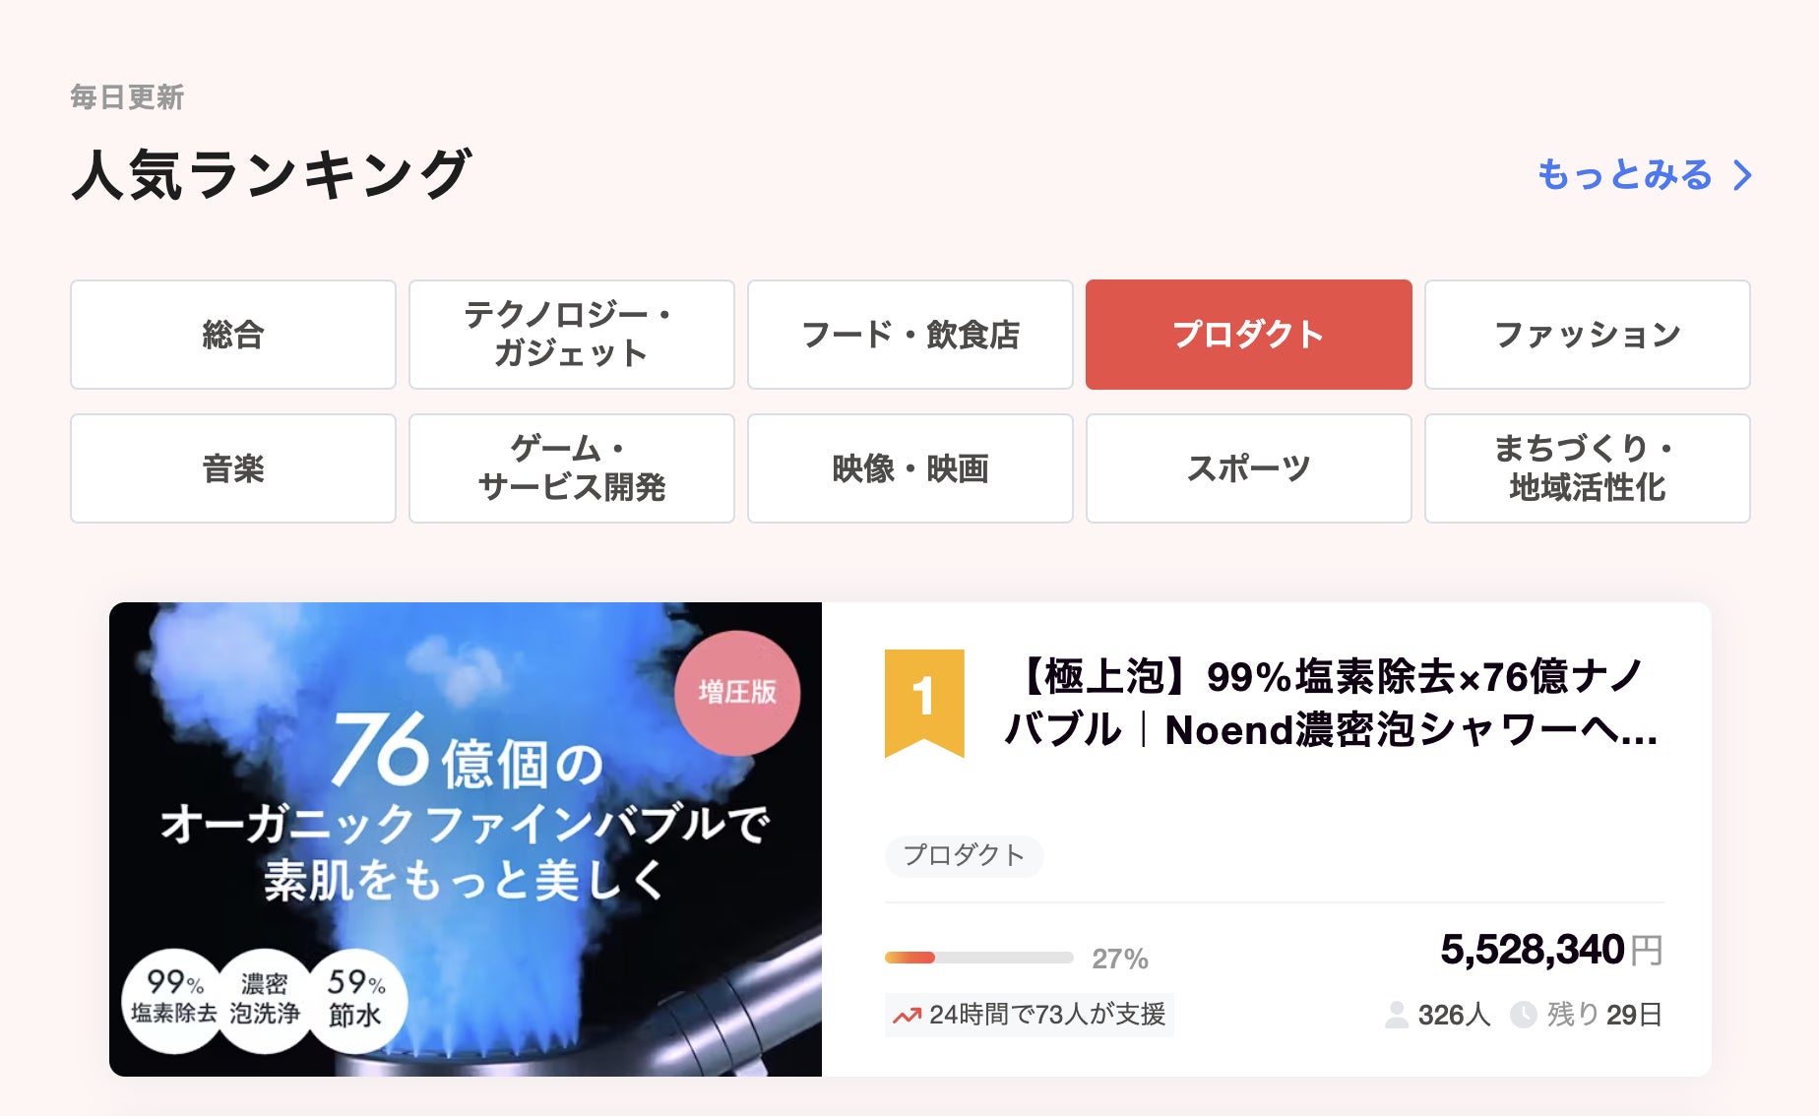
Task: Select the active プロダクト tab
Action: click(1248, 335)
